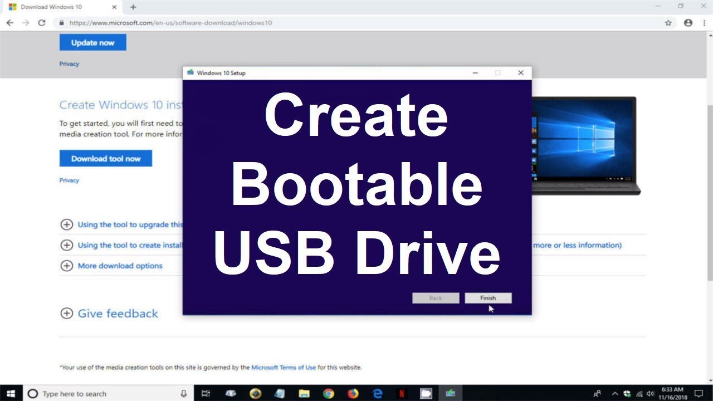Bookmark this page with star icon
Viewport: 713px width, 401px height.
coord(668,23)
